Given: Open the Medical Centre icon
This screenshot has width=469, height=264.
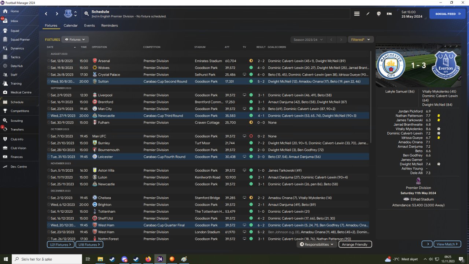Looking at the screenshot, I should 5,92.
